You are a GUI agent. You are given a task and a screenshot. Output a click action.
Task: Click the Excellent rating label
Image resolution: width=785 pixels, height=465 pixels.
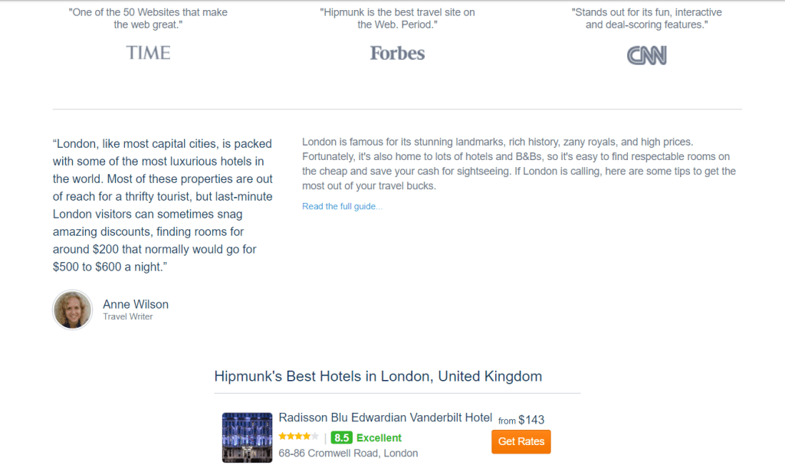pos(379,438)
